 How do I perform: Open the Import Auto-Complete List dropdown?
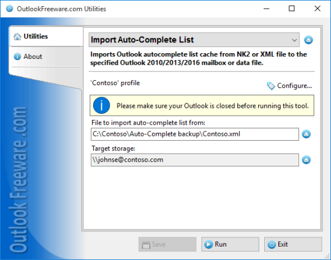click(x=194, y=40)
